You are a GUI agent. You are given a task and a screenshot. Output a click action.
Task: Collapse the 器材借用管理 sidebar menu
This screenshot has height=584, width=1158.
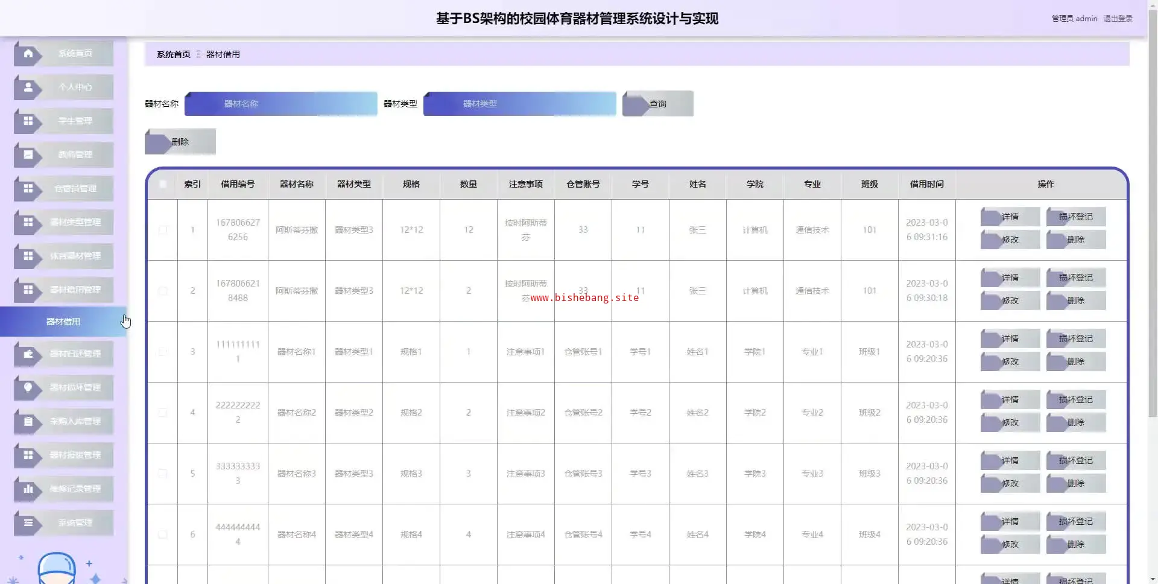75,290
